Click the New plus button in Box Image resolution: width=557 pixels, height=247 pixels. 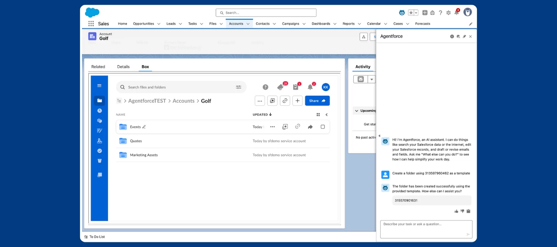[297, 101]
